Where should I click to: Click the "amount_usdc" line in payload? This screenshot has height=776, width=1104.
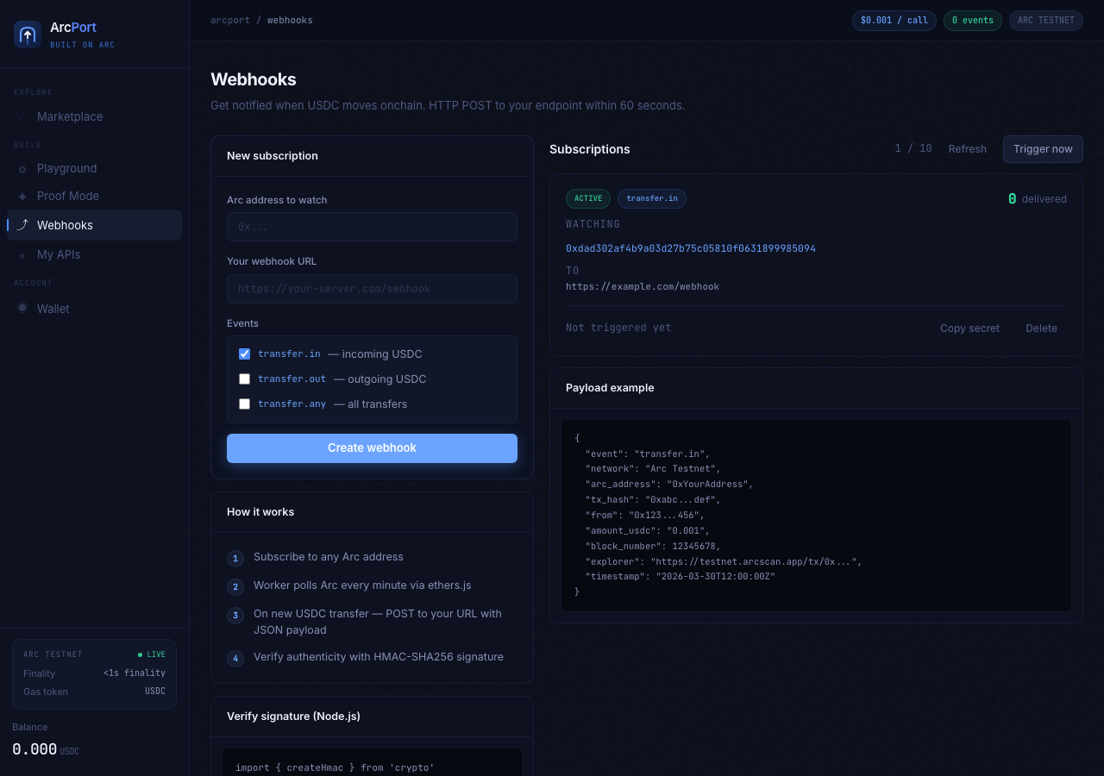point(647,531)
